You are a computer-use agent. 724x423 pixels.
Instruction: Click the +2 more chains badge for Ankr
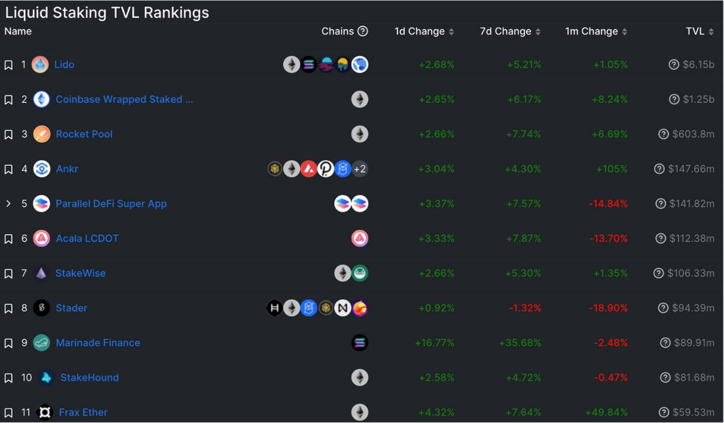pyautogui.click(x=360, y=169)
